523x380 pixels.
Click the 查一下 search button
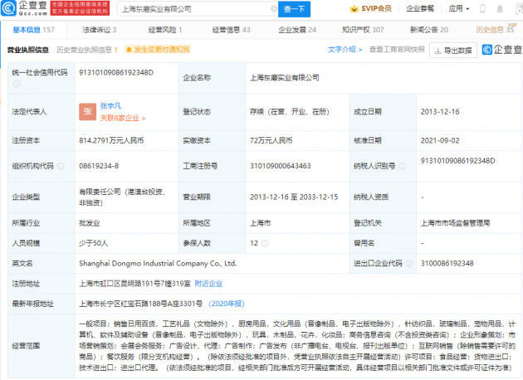(x=294, y=9)
